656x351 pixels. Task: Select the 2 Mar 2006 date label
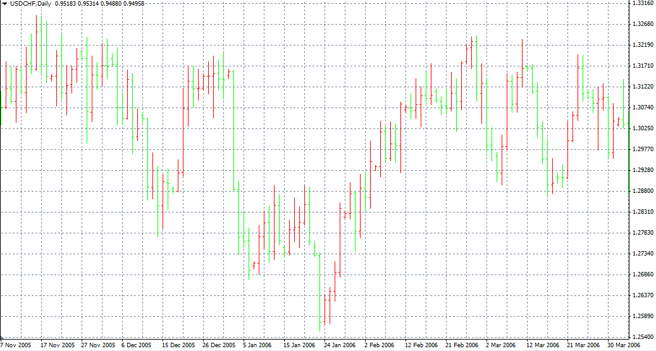tap(501, 345)
